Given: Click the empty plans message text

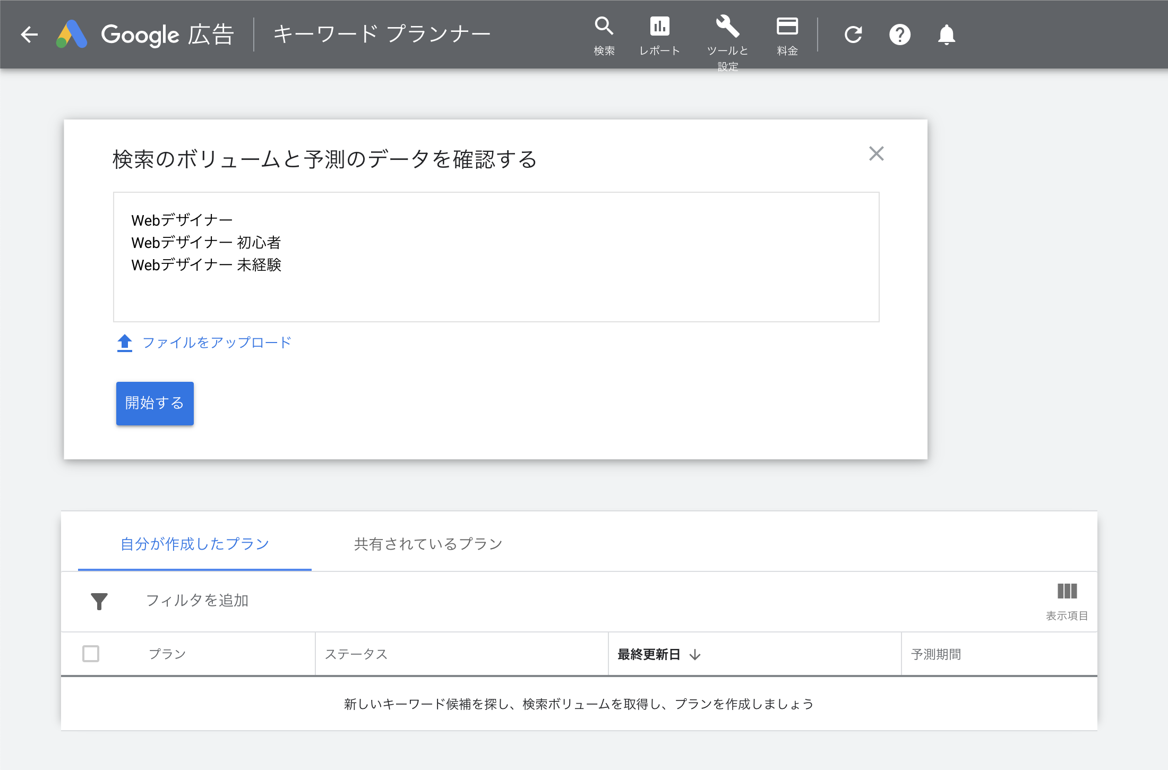Looking at the screenshot, I should [x=579, y=704].
